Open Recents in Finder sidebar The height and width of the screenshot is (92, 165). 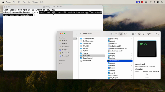pyautogui.click(x=63, y=43)
